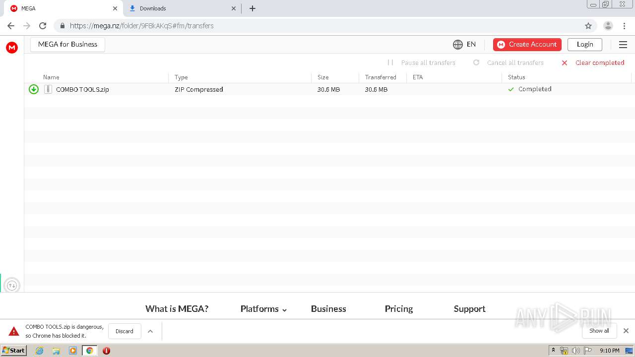Screen dimensions: 635x357
Task: Click the ETA column header
Action: coord(418,77)
